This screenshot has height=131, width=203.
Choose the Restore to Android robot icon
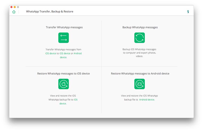(139, 84)
